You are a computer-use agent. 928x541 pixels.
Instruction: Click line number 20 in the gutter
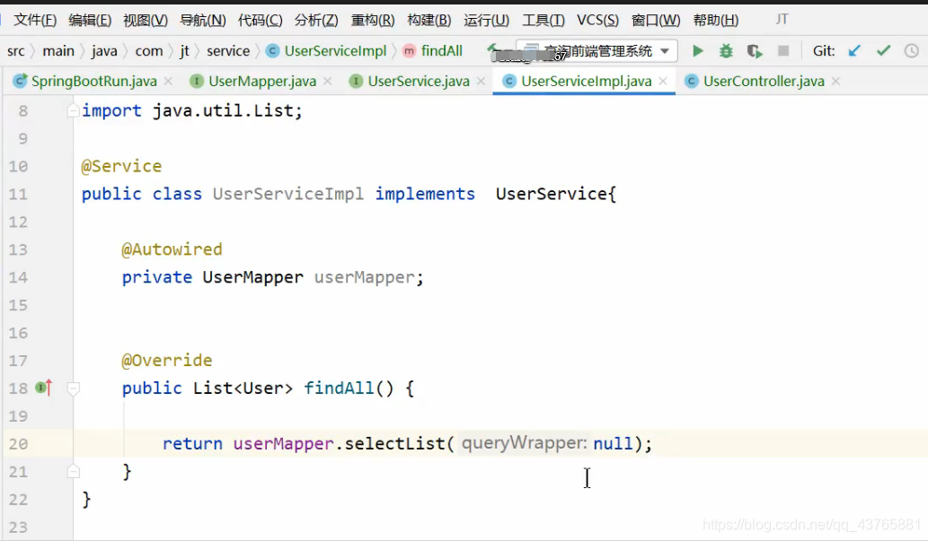coord(18,443)
